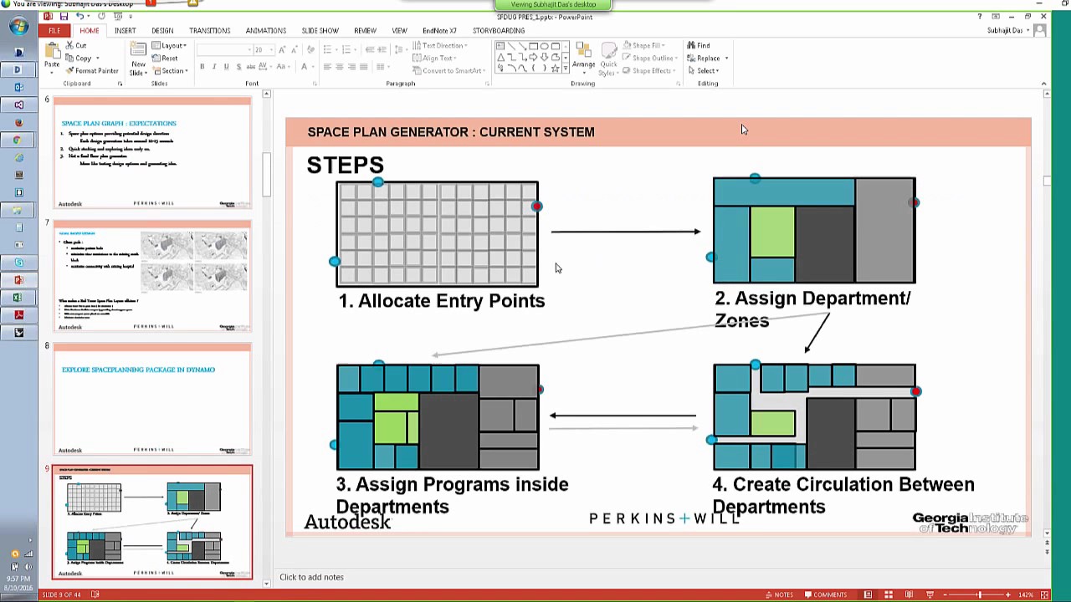Toggle Italic formatting
The image size is (1071, 602).
tap(214, 67)
